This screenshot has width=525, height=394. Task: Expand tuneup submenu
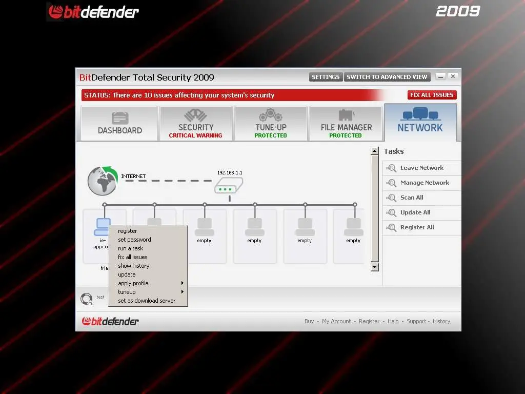click(x=148, y=292)
